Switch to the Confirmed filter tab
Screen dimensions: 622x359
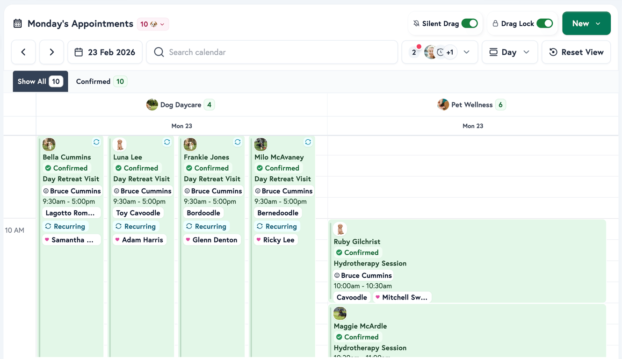click(x=101, y=81)
